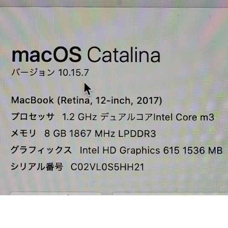Click the word "Catalina" in the title
This screenshot has height=228, width=228.
coord(124,55)
